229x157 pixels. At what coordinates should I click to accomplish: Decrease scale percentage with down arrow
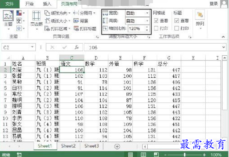coord(147,30)
